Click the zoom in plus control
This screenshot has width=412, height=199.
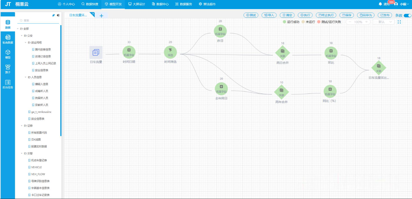366,22
